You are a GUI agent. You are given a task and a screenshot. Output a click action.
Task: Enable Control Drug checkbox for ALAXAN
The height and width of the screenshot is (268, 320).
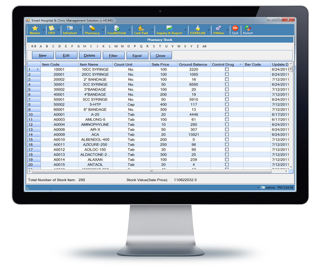pyautogui.click(x=227, y=160)
